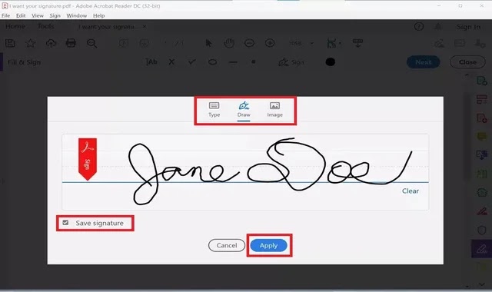
Task: Click inside the signature drawing field
Action: [245, 172]
